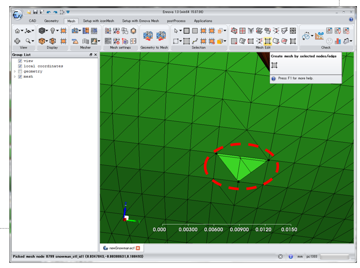Switch to the Geometry ribbon tab
The image size is (360, 268).
(x=51, y=21)
